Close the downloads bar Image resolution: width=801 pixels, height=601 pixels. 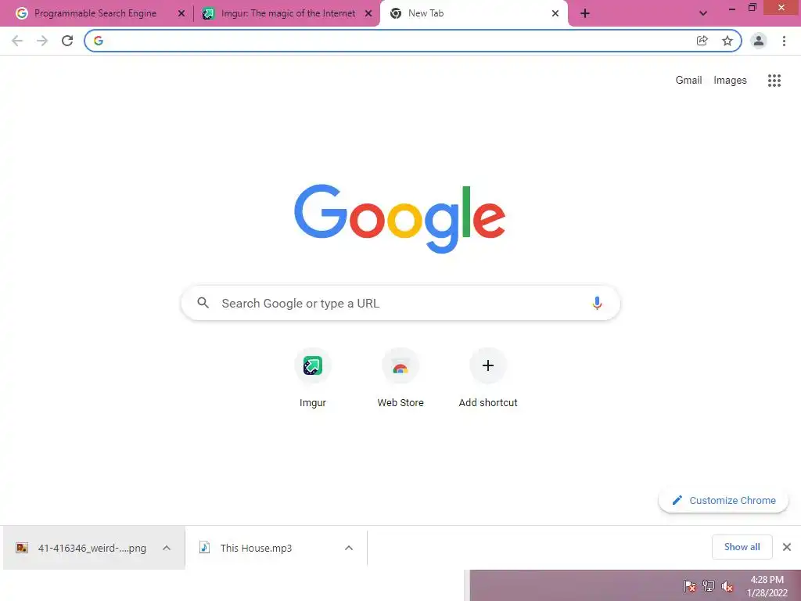pos(787,547)
